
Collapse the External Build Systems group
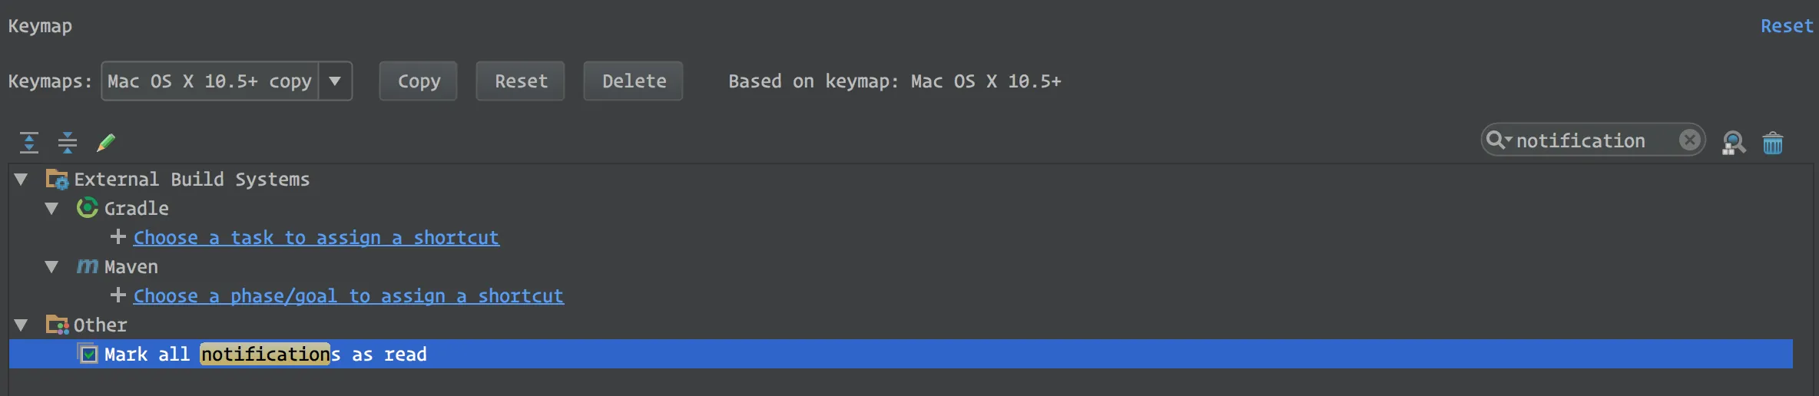point(22,179)
